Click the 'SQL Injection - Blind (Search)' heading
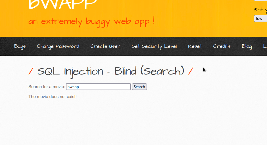Image resolution: width=267 pixels, height=145 pixels. (x=111, y=71)
